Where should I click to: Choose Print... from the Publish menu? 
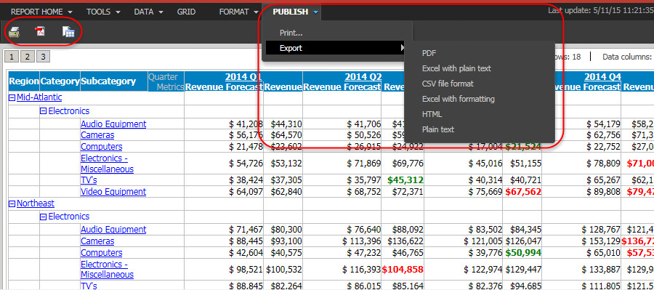(291, 33)
